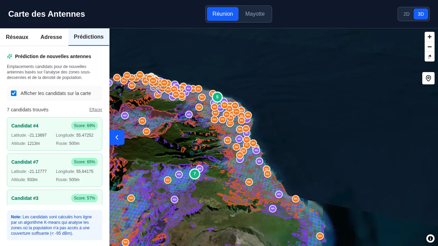Go to the Adresse tab

[51, 37]
